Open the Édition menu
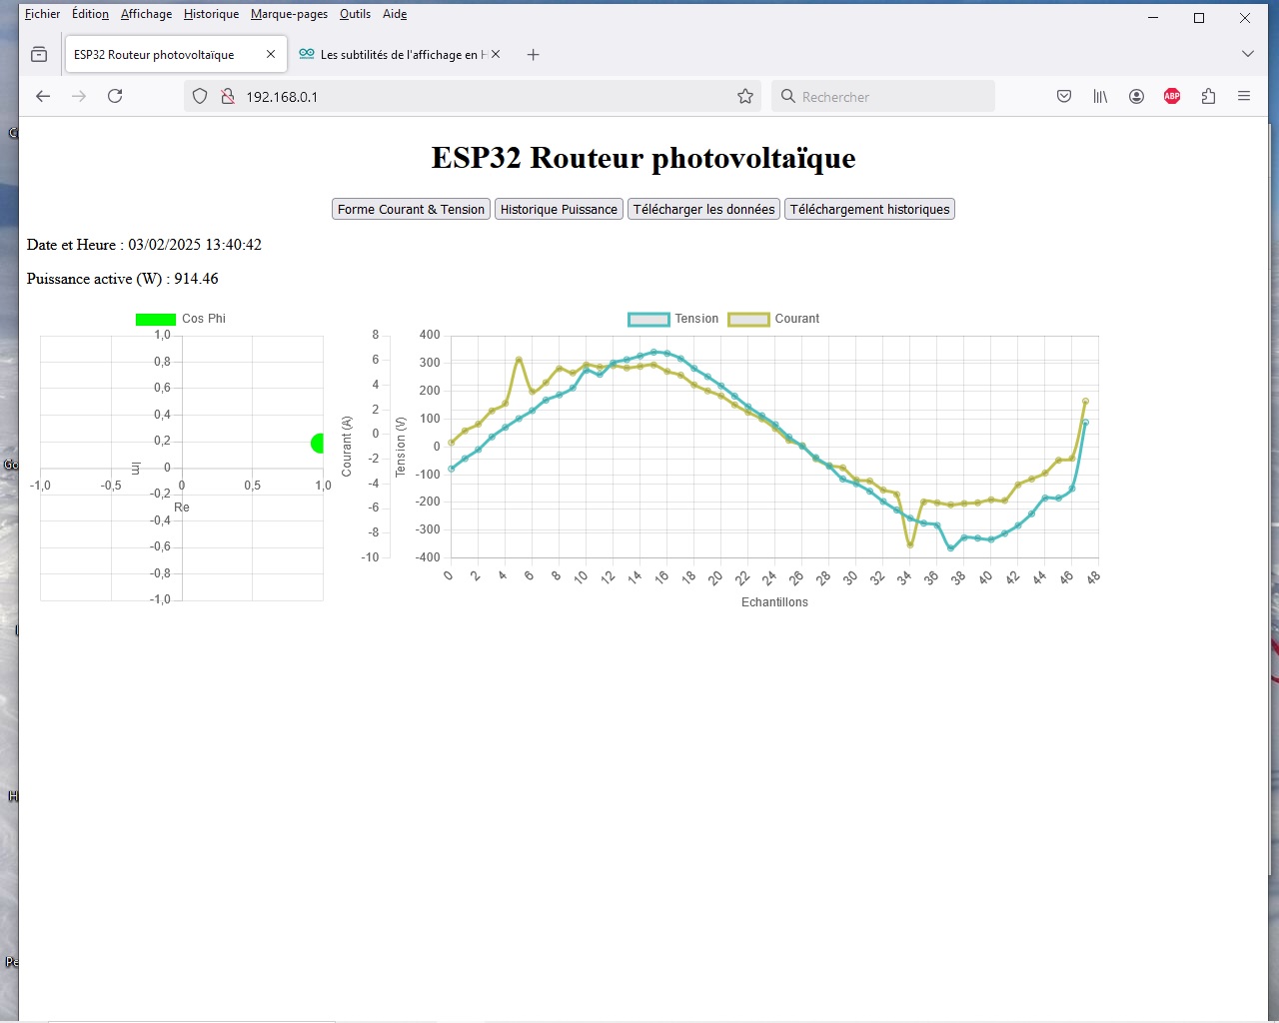This screenshot has height=1023, width=1279. click(90, 14)
